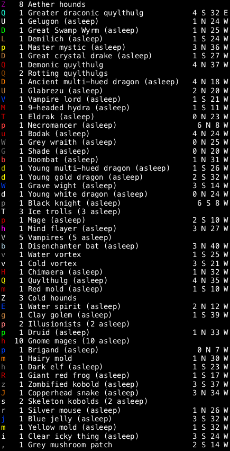Click the orange J glyph for Copperhead snake
The image size is (230, 451).
coord(4,393)
